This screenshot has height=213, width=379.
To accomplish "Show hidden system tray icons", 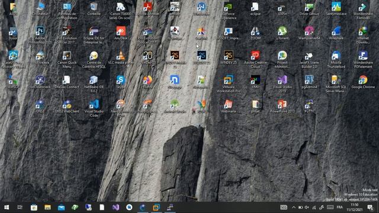I will click(x=294, y=207).
